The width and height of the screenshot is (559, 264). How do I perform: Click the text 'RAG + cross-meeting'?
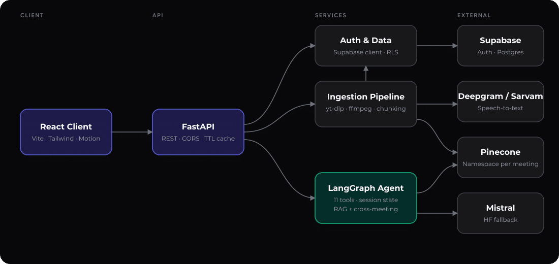[366, 209]
